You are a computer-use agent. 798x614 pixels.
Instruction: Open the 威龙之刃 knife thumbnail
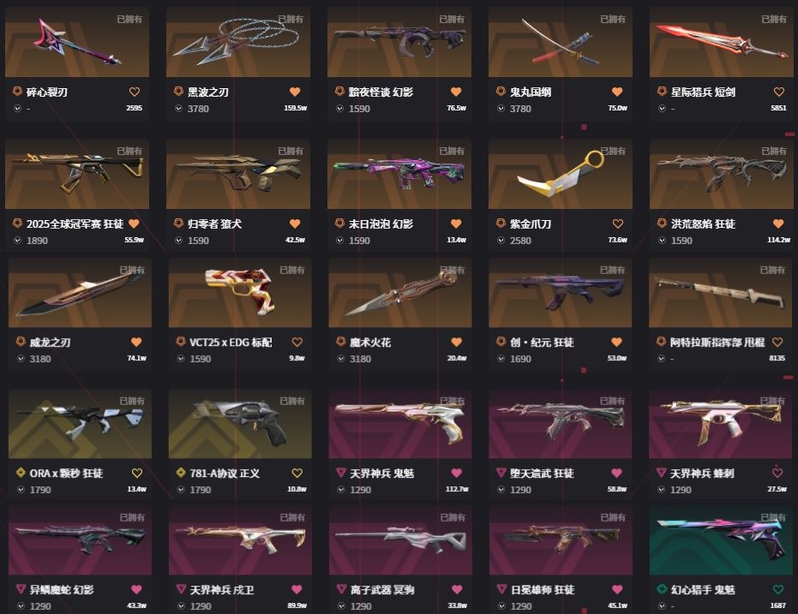(x=80, y=293)
